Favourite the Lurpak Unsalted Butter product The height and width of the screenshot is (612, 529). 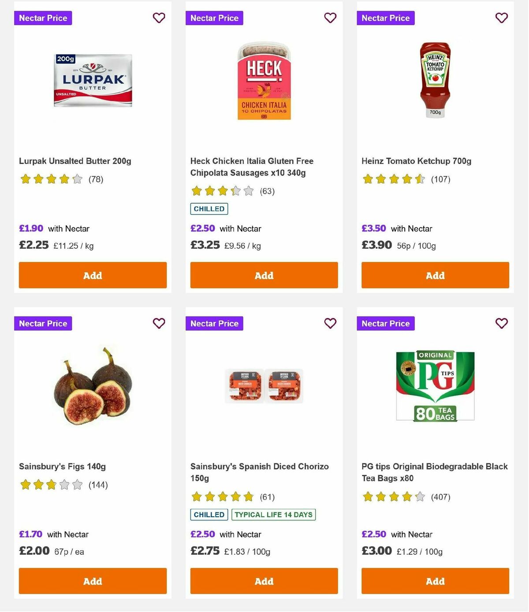click(x=159, y=18)
